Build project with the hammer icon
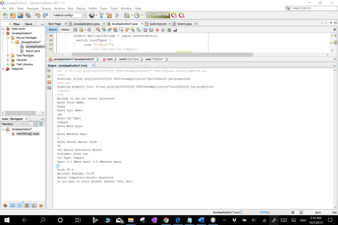The height and width of the screenshot is (225, 338). (x=101, y=15)
